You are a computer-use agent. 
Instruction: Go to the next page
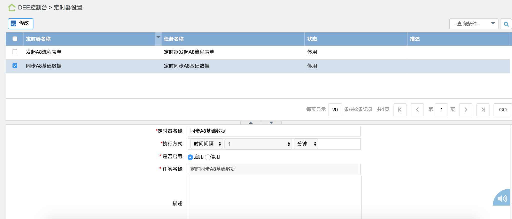tap(465, 110)
